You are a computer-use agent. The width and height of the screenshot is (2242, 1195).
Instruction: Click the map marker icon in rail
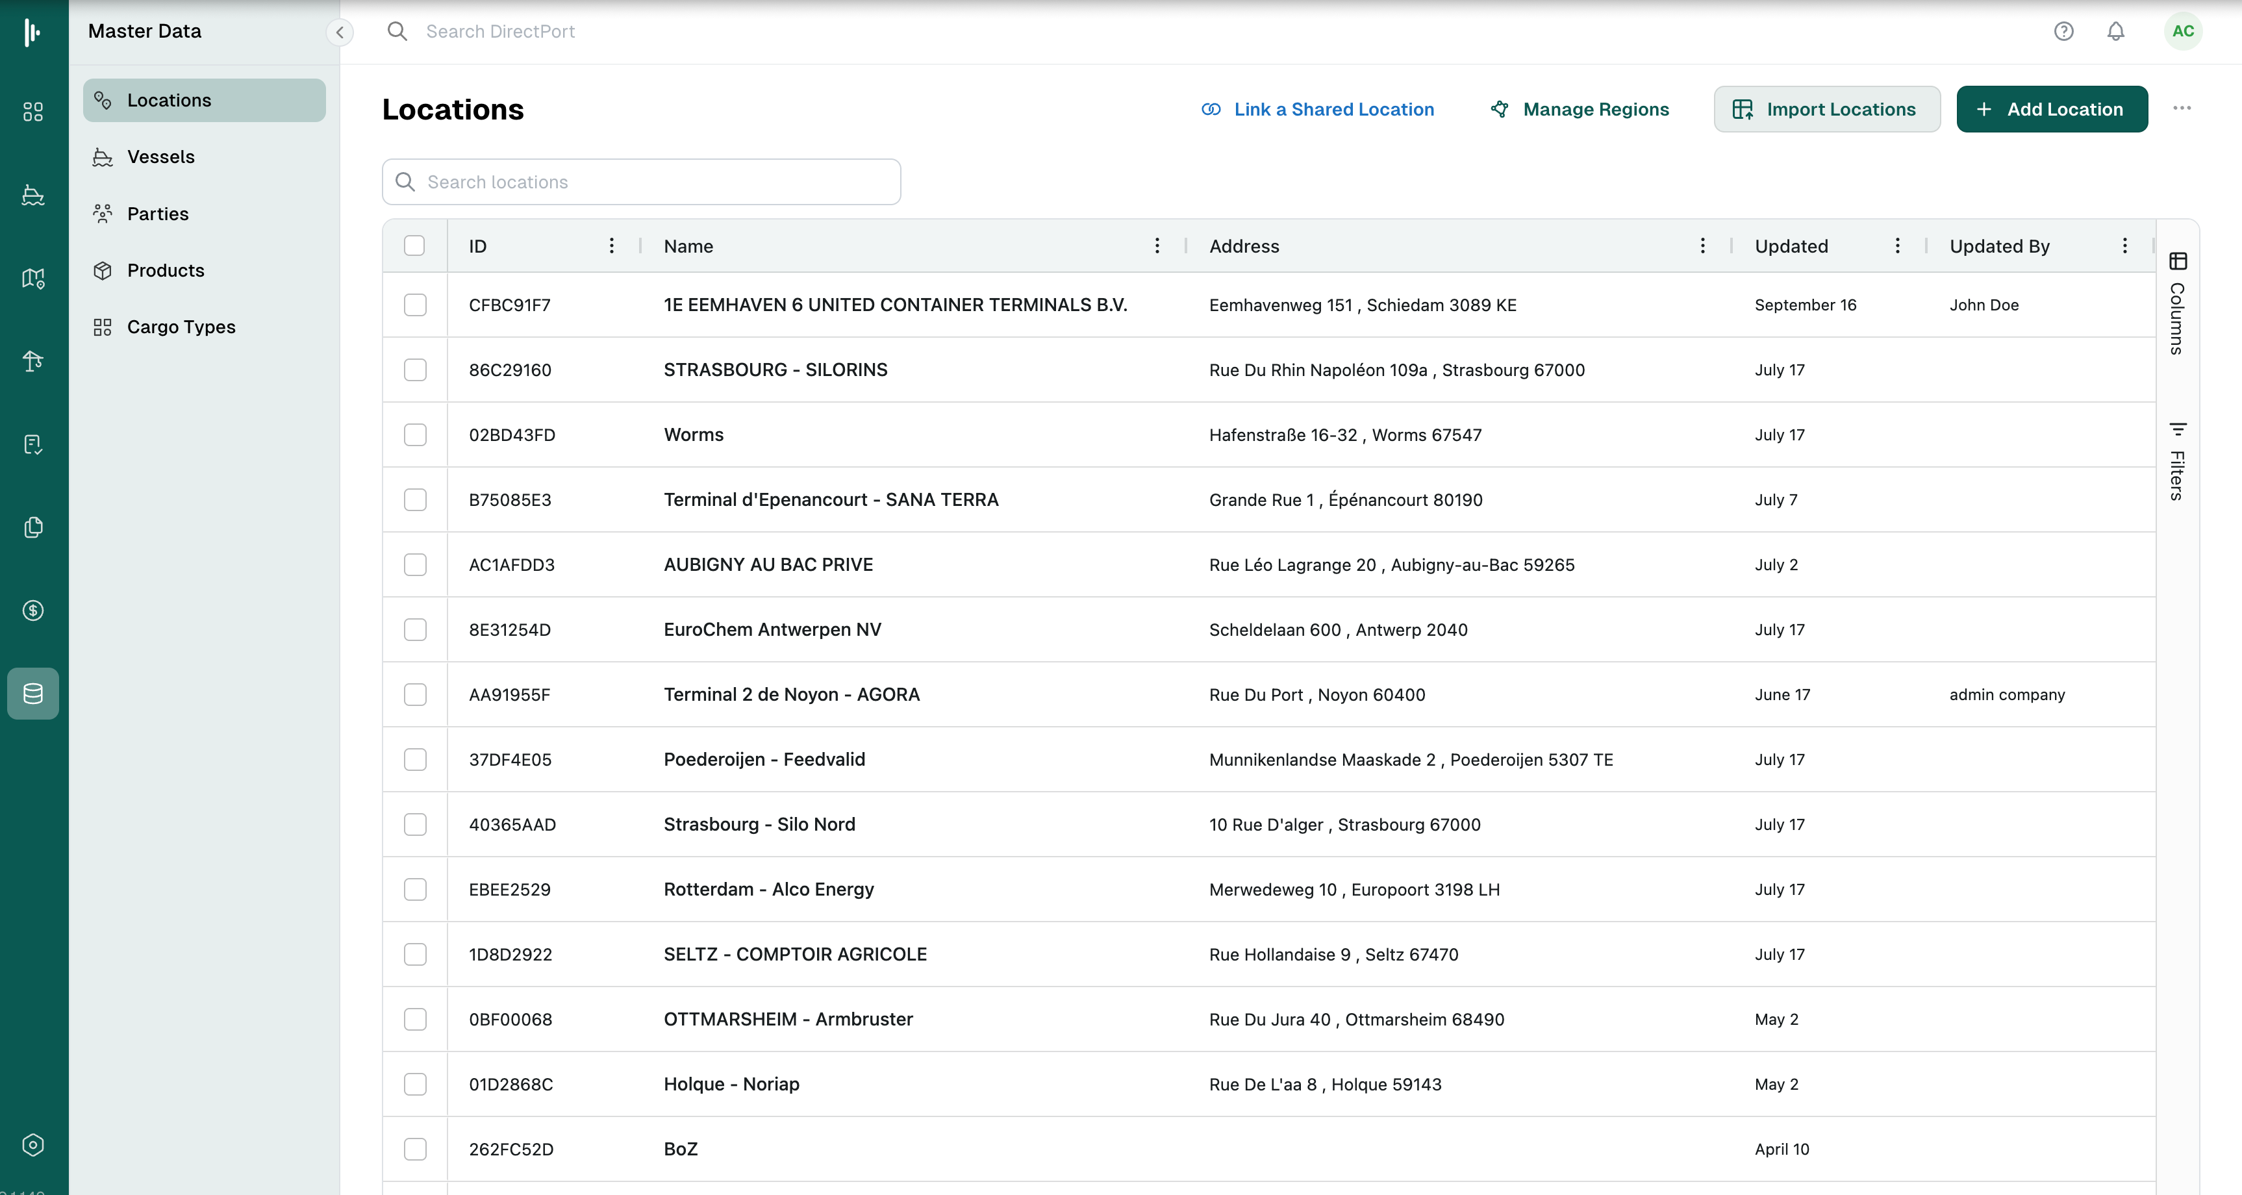33,279
